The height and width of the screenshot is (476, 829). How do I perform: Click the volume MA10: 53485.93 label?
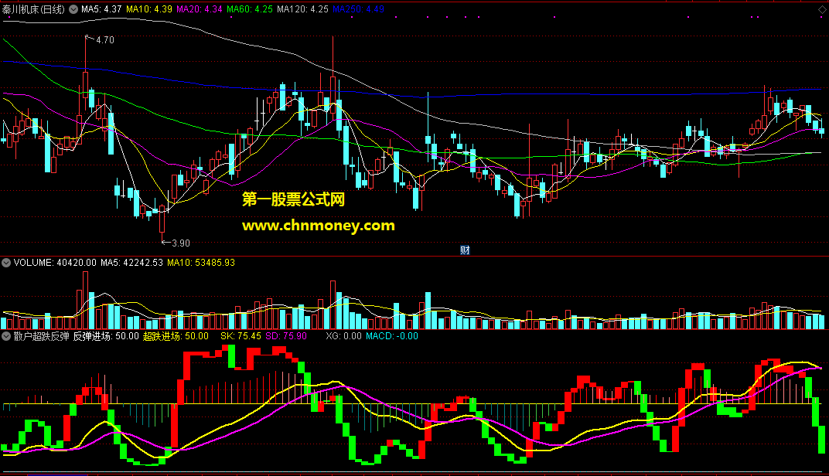pos(201,263)
